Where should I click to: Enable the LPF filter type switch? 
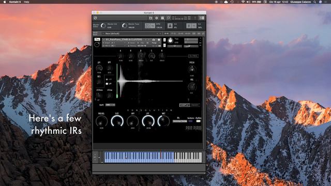[x=107, y=84]
